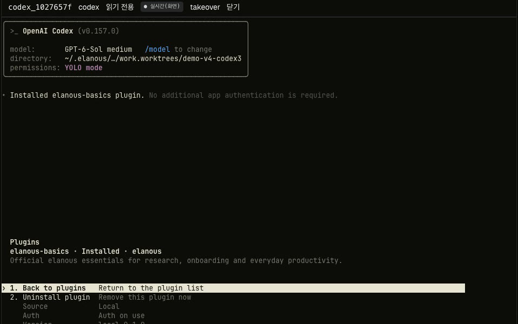Click 'No additional app authentication is required.' text

click(x=243, y=96)
